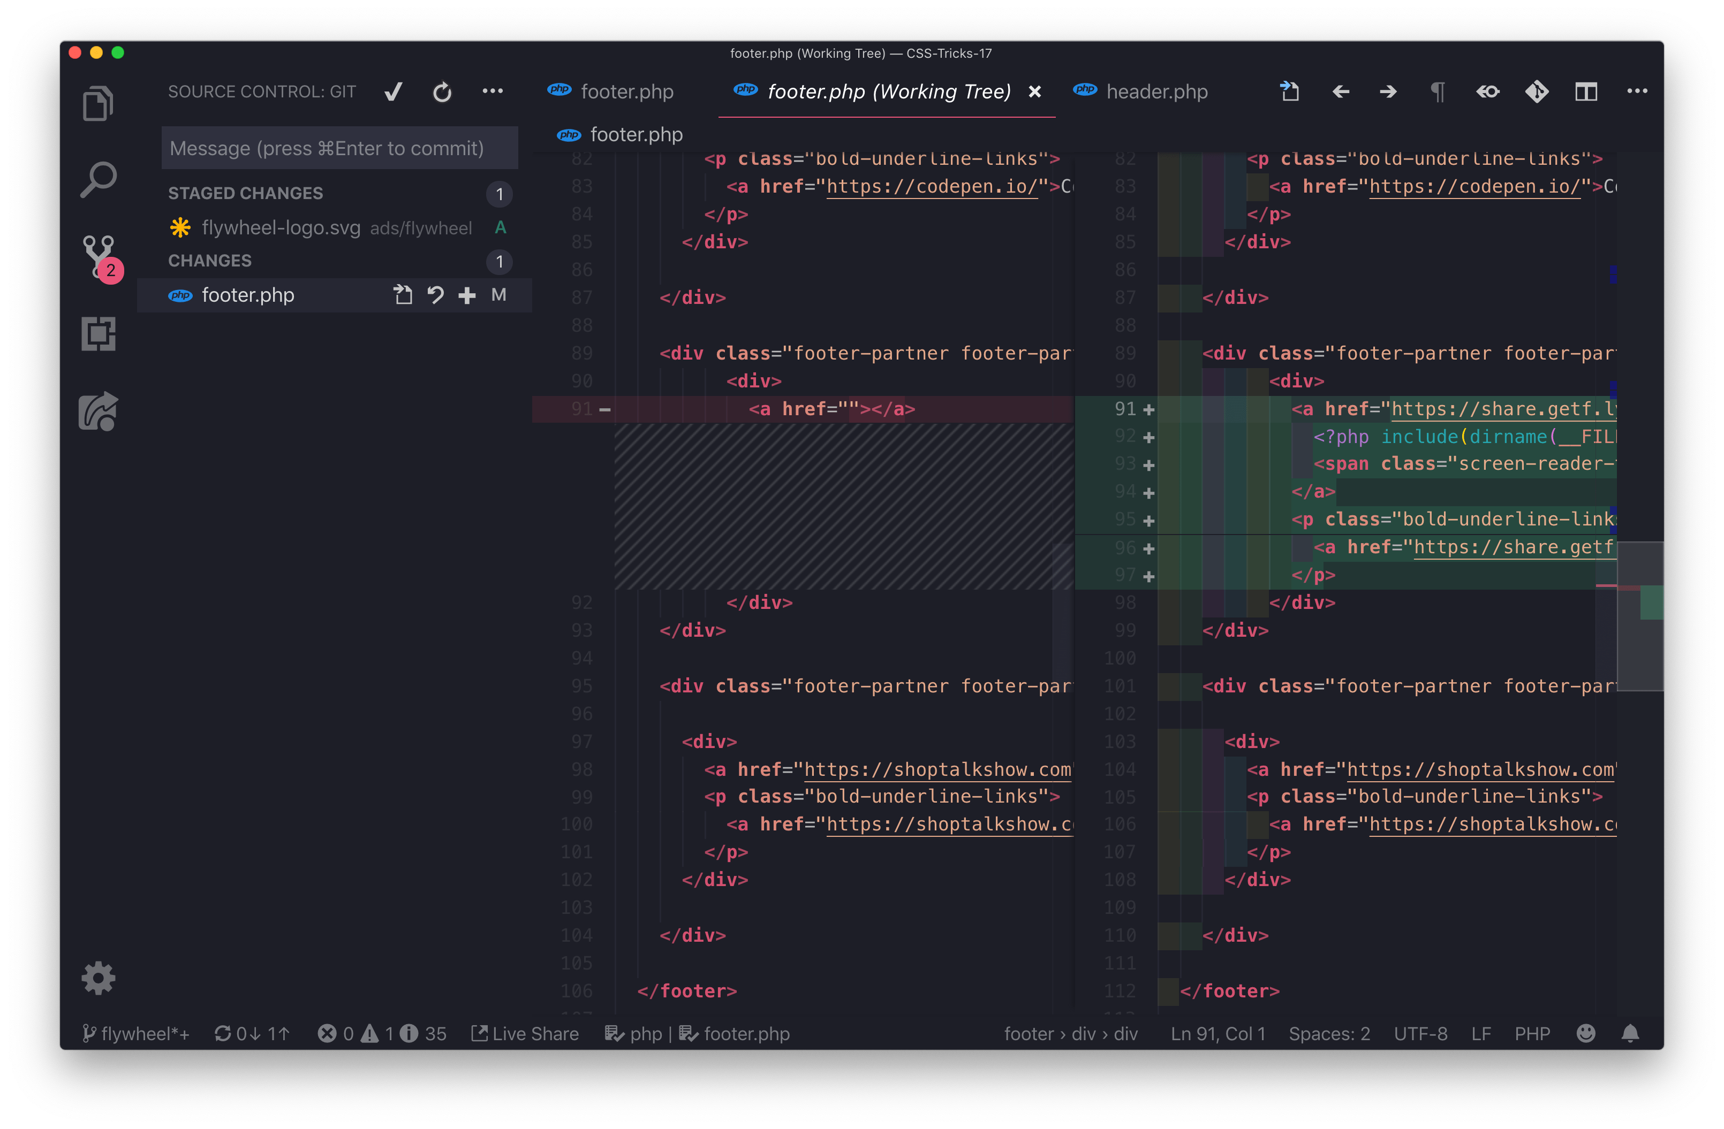1724x1129 pixels.
Task: Go to the next change arrow
Action: [x=1388, y=92]
